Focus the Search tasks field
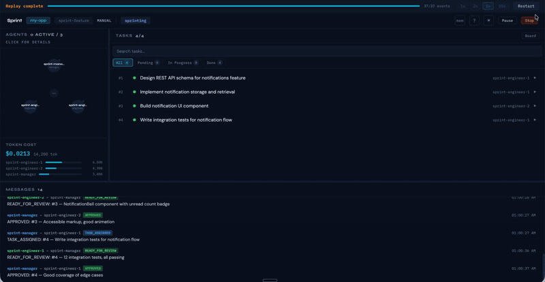This screenshot has width=545, height=282. pos(327,52)
